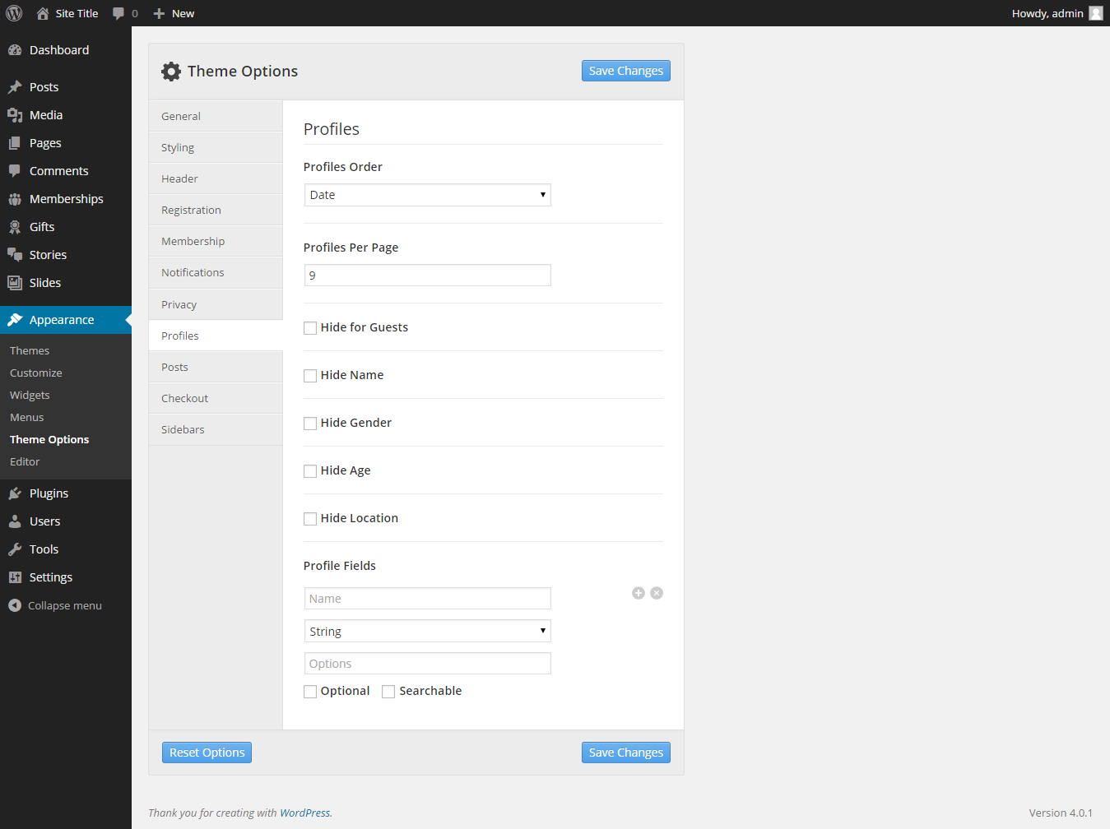Click the Tools wrench icon
Image resolution: width=1110 pixels, height=829 pixels.
15,549
